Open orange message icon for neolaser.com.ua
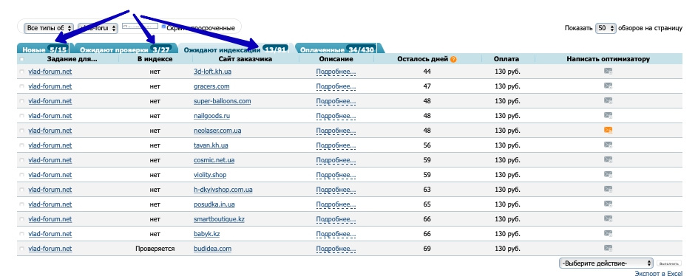Screen dimensions: 698x276 (608, 130)
